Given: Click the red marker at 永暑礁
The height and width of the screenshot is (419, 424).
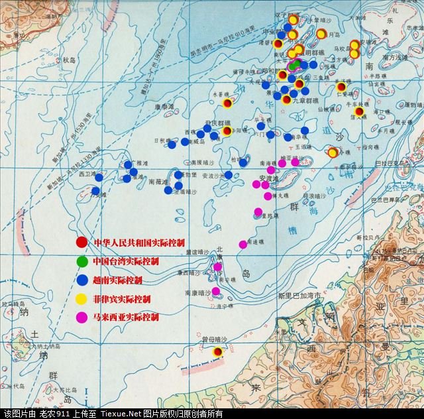Looking at the screenshot, I should click(227, 103).
